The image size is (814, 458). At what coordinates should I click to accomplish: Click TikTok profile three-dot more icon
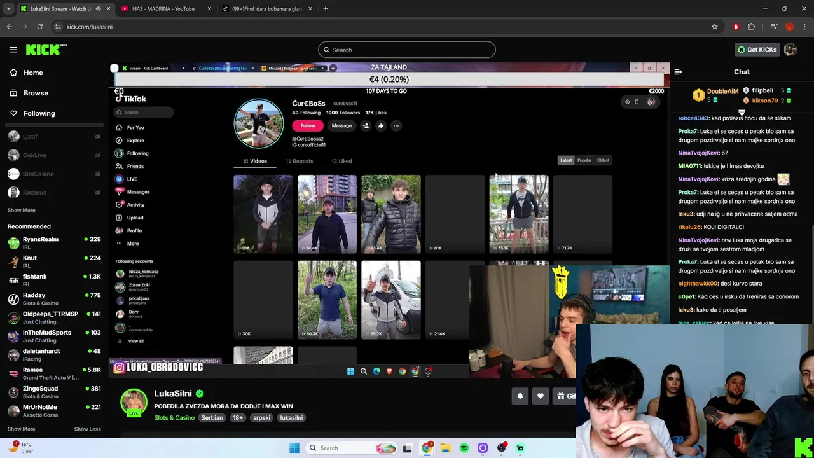click(x=396, y=126)
